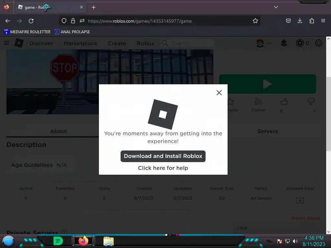Open Roblox side navigation hamburger menu
331x248 pixels.
6,43
